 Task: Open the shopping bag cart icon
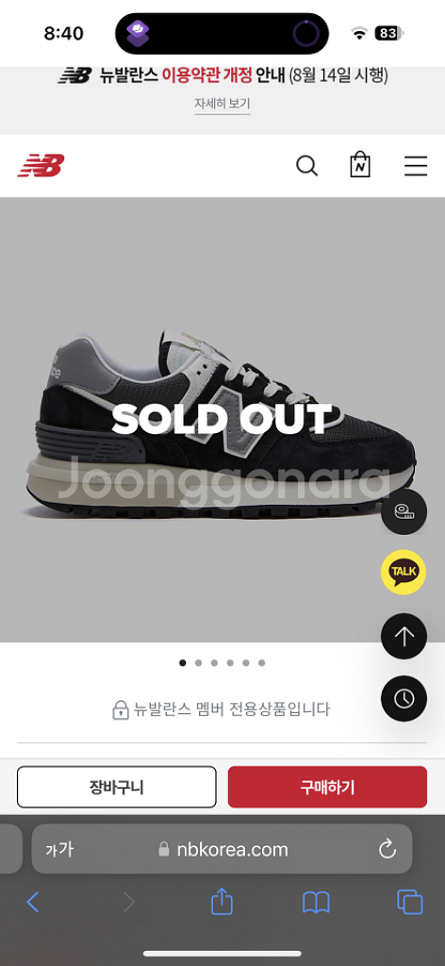point(360,164)
